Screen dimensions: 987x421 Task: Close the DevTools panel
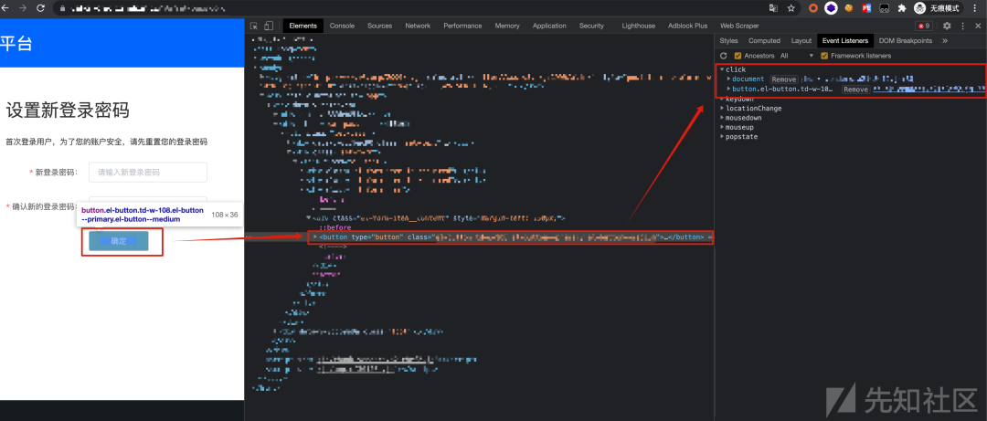tap(978, 26)
